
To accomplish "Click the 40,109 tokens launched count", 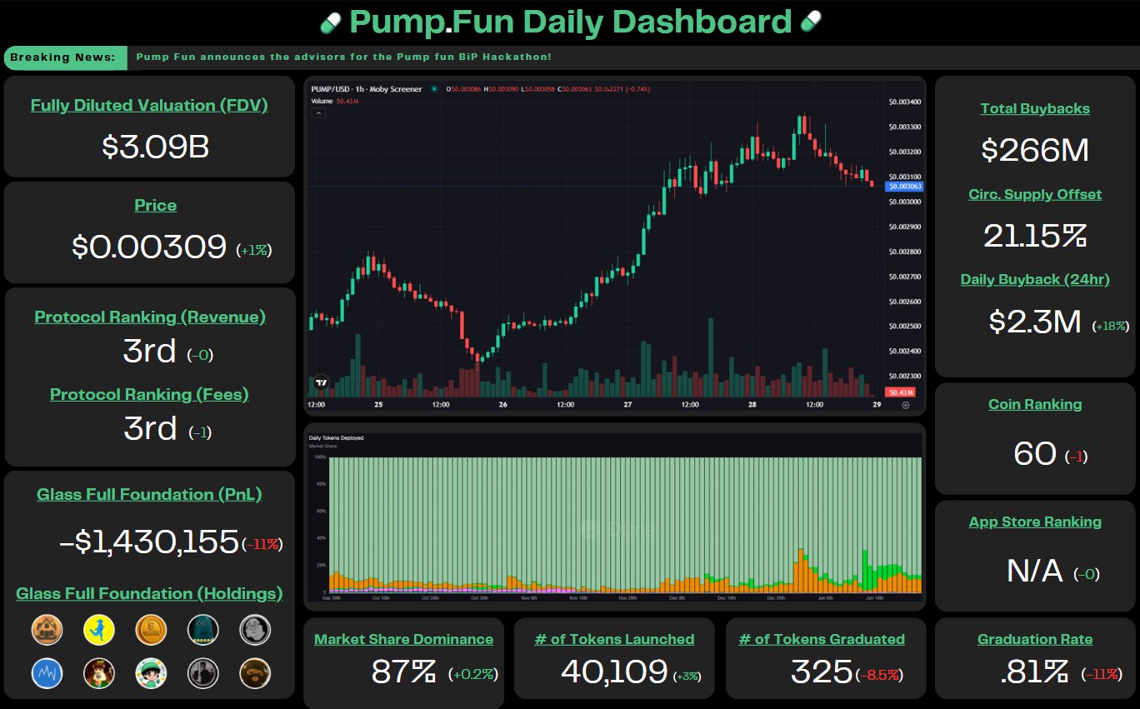I will coord(614,672).
